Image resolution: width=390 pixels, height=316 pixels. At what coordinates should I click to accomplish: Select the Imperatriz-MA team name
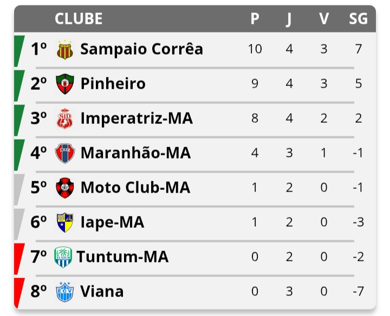[136, 119]
